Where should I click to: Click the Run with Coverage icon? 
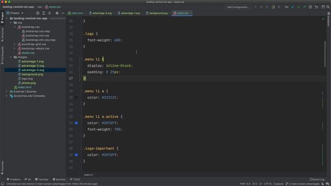point(267,7)
